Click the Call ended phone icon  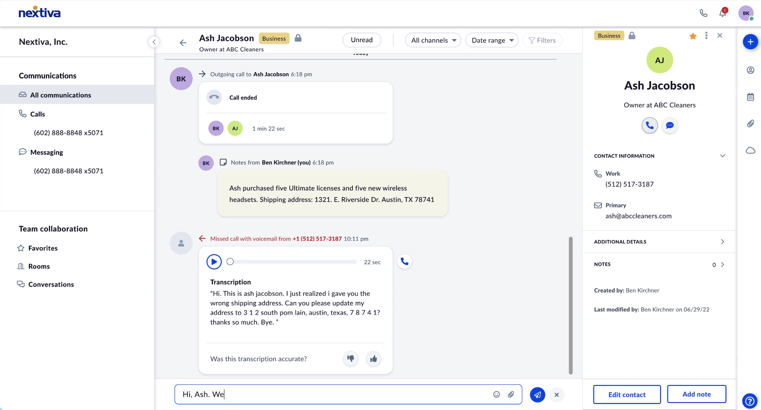[x=214, y=97]
